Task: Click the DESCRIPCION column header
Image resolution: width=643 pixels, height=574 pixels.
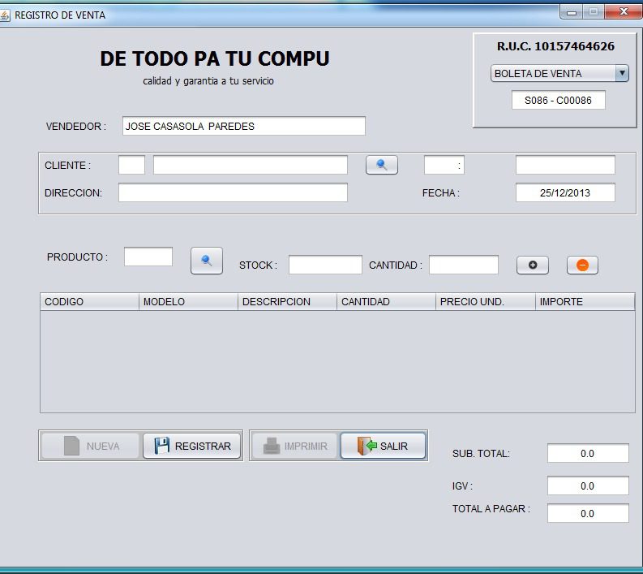Action: click(288, 302)
